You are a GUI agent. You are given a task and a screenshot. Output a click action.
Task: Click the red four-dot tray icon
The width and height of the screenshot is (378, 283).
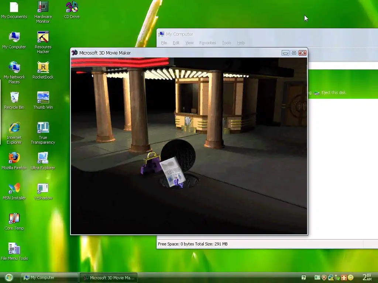pyautogui.click(x=344, y=277)
